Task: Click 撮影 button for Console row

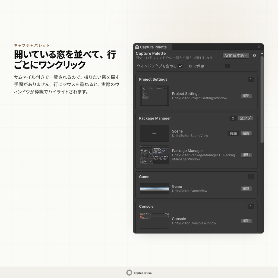Action: click(246, 221)
